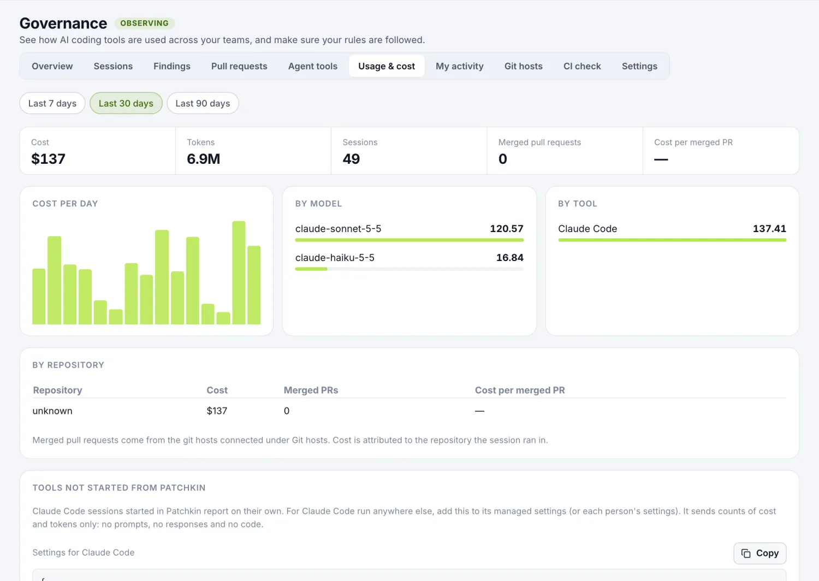
Task: Click the 137.41 Claude Code cost value
Action: (x=769, y=229)
